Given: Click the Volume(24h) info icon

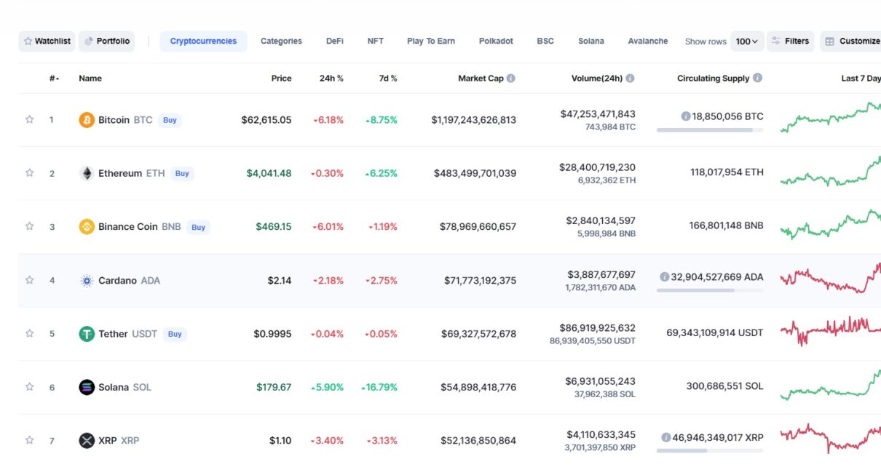Looking at the screenshot, I should click(630, 78).
